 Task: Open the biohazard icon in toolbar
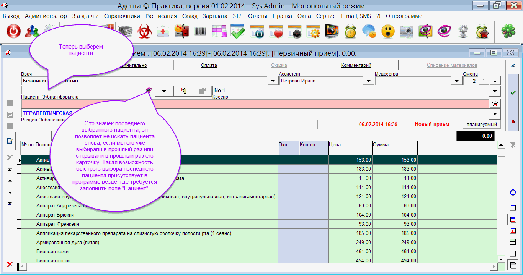tap(145, 31)
